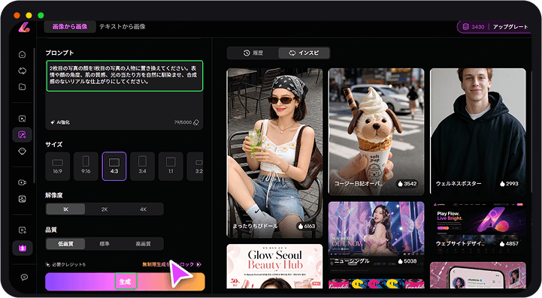
Task: Select the 3:2 size option
Action: [x=195, y=166]
